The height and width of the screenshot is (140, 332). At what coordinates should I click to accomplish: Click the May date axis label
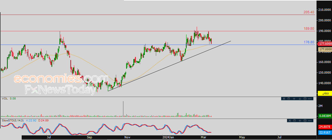(242, 137)
